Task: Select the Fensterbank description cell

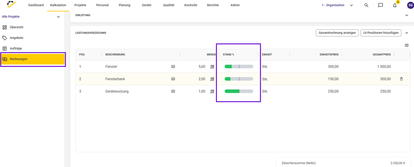Action: point(115,79)
